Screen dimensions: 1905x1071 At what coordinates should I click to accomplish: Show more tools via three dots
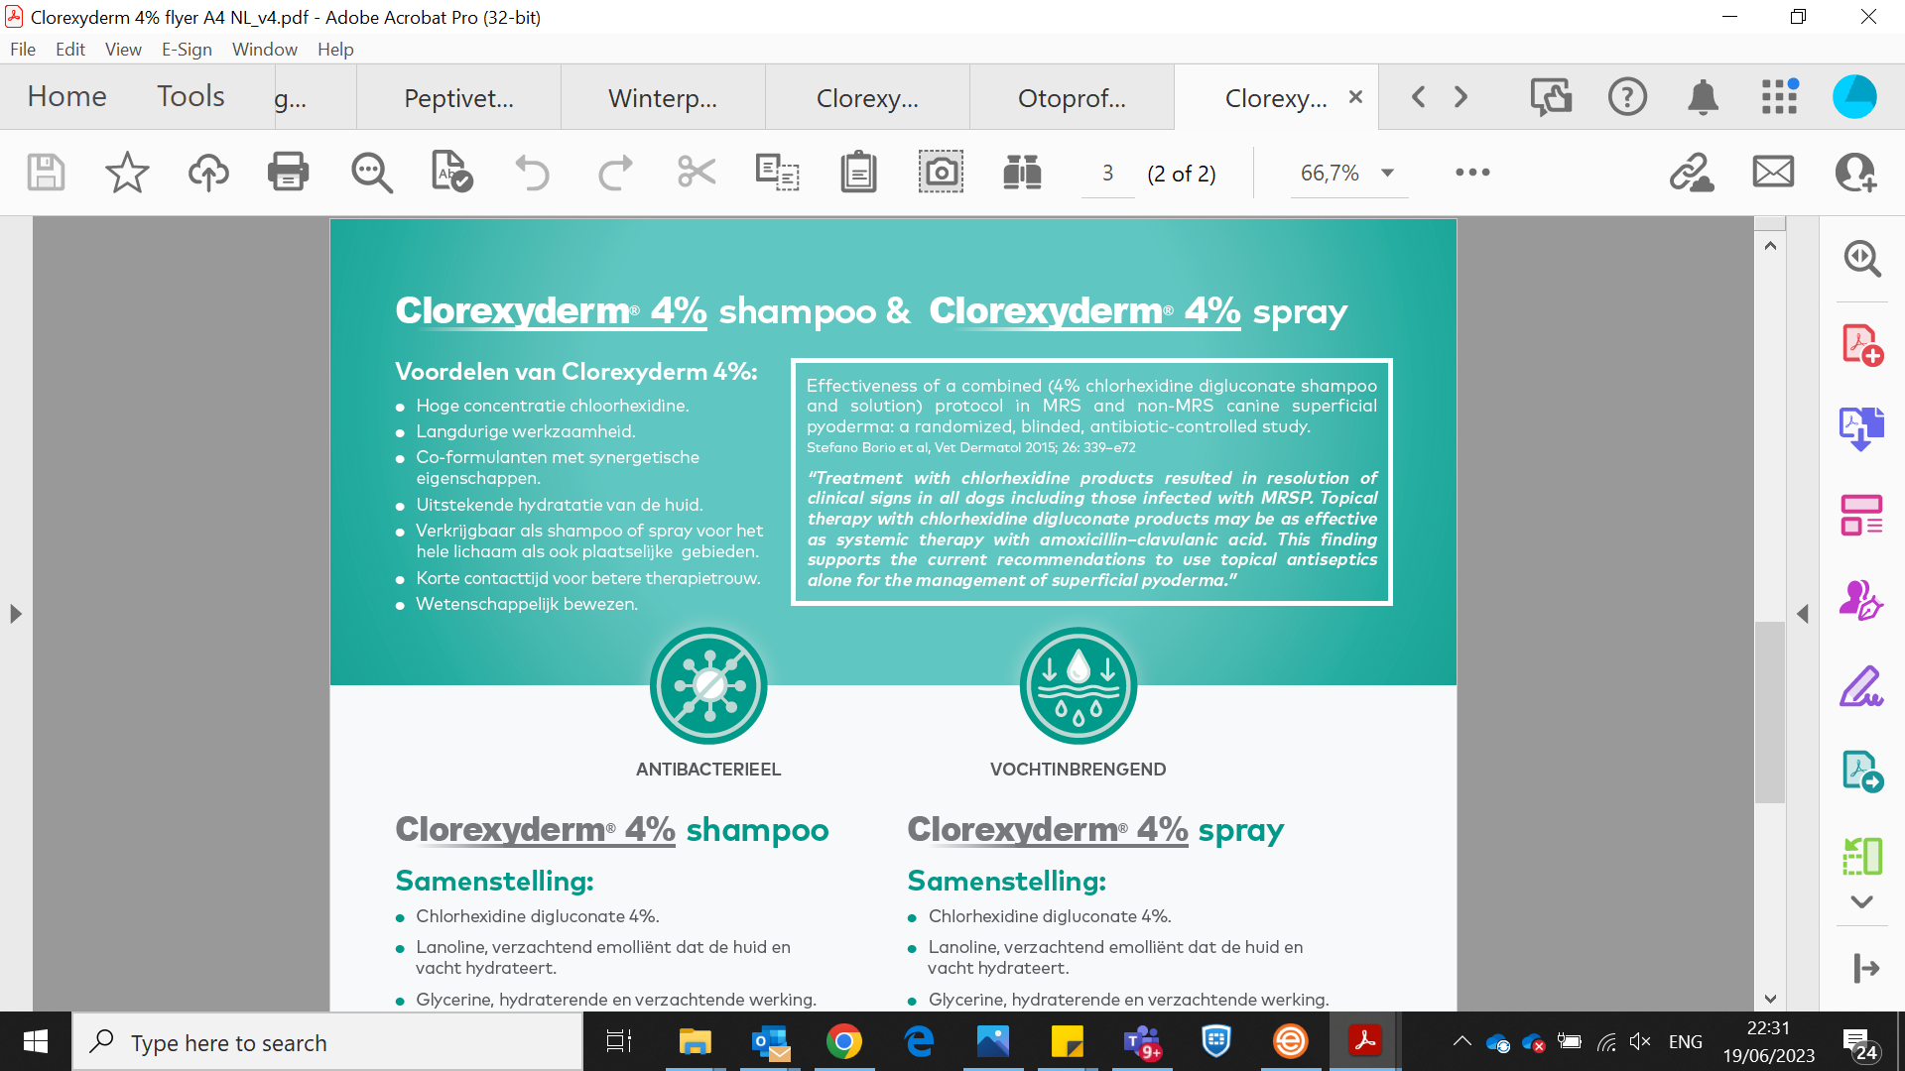pos(1472,173)
